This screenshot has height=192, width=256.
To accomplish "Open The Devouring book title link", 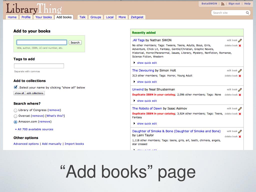I will pos(143,70).
